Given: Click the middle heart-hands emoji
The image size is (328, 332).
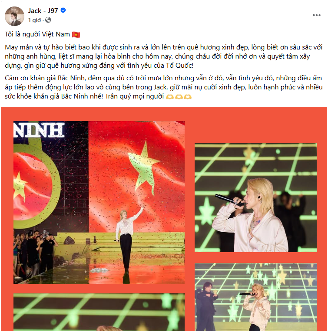Looking at the screenshot, I should [x=179, y=97].
